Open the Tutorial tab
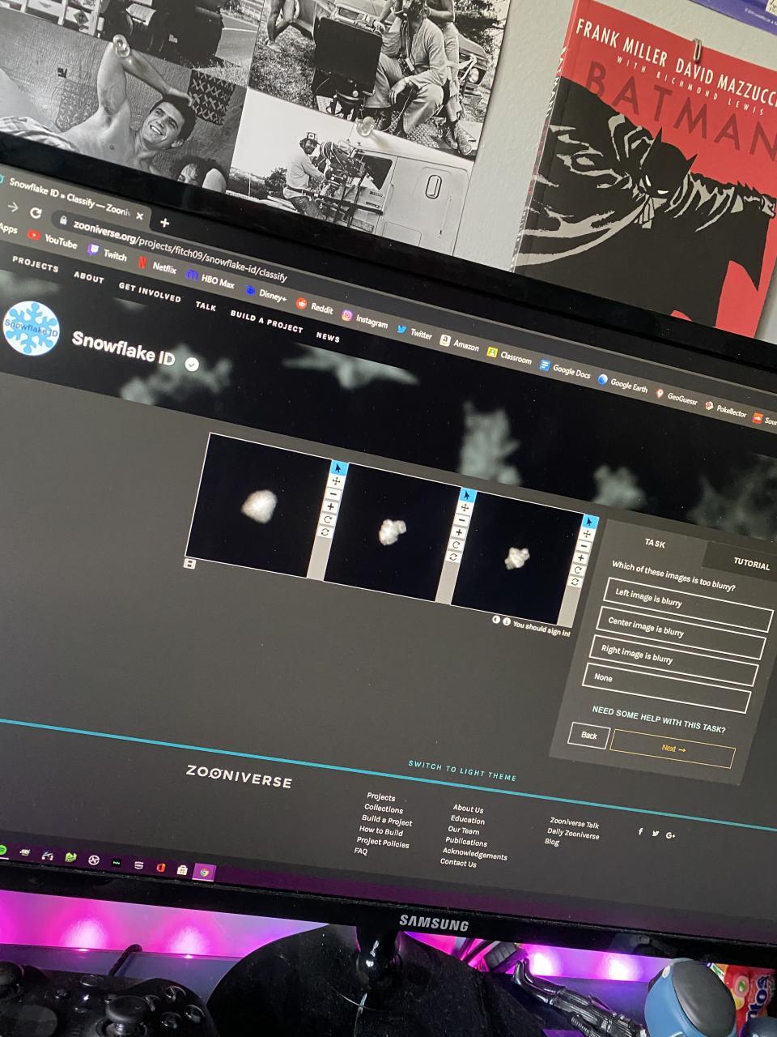Image resolution: width=777 pixels, height=1037 pixels. [751, 564]
